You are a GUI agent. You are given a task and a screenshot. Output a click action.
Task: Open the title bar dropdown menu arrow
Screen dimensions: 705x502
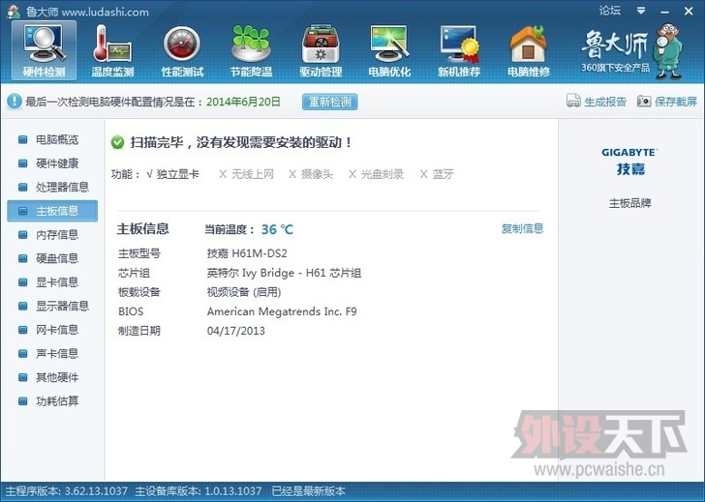[641, 11]
